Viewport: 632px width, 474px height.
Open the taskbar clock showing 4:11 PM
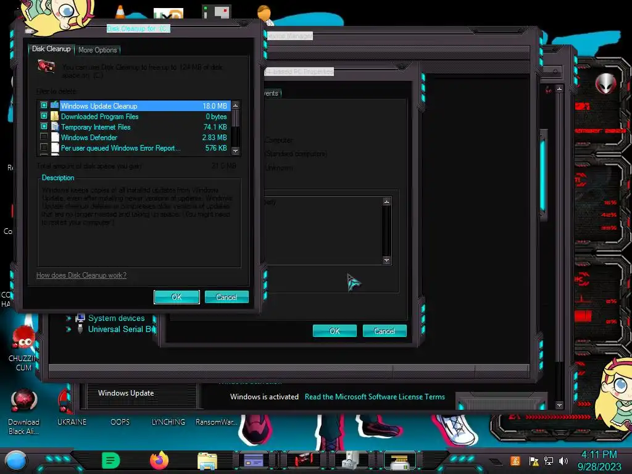point(599,460)
